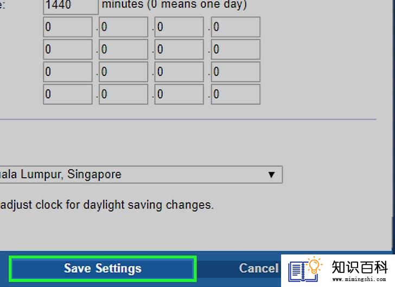
Task: Click the first-row second octet field
Action: (124, 27)
